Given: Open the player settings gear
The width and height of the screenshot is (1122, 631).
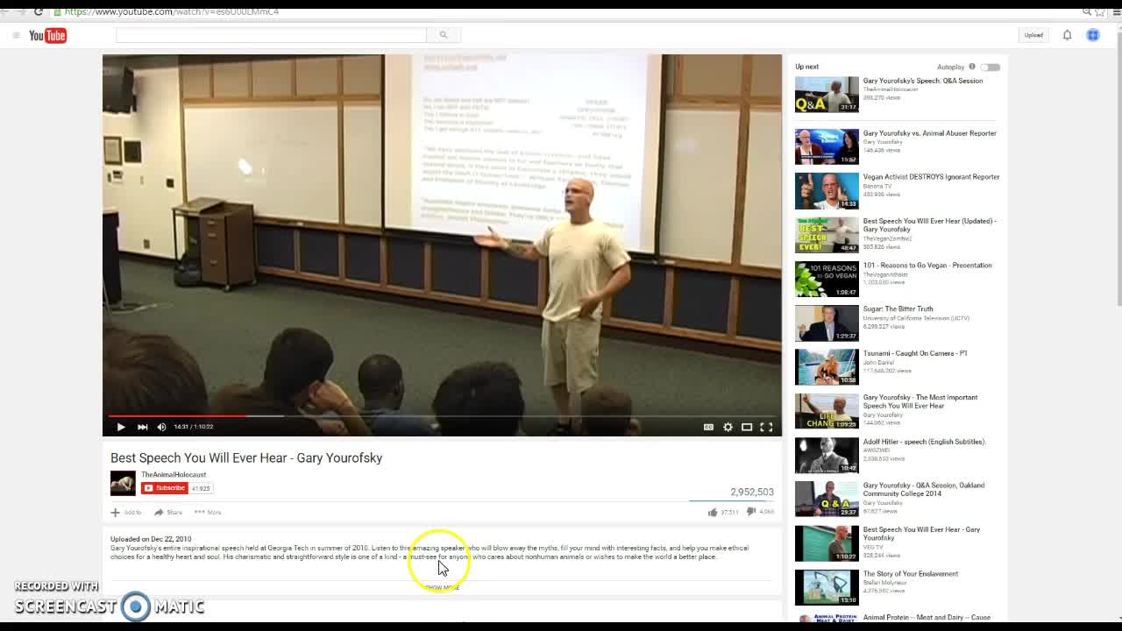Looking at the screenshot, I should point(728,427).
